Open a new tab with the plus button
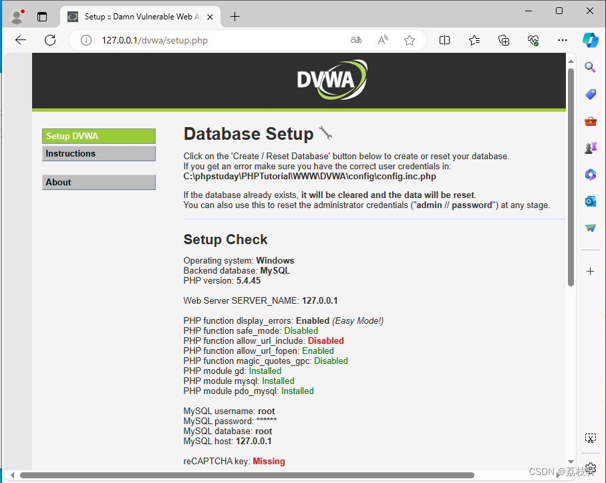 pos(235,17)
